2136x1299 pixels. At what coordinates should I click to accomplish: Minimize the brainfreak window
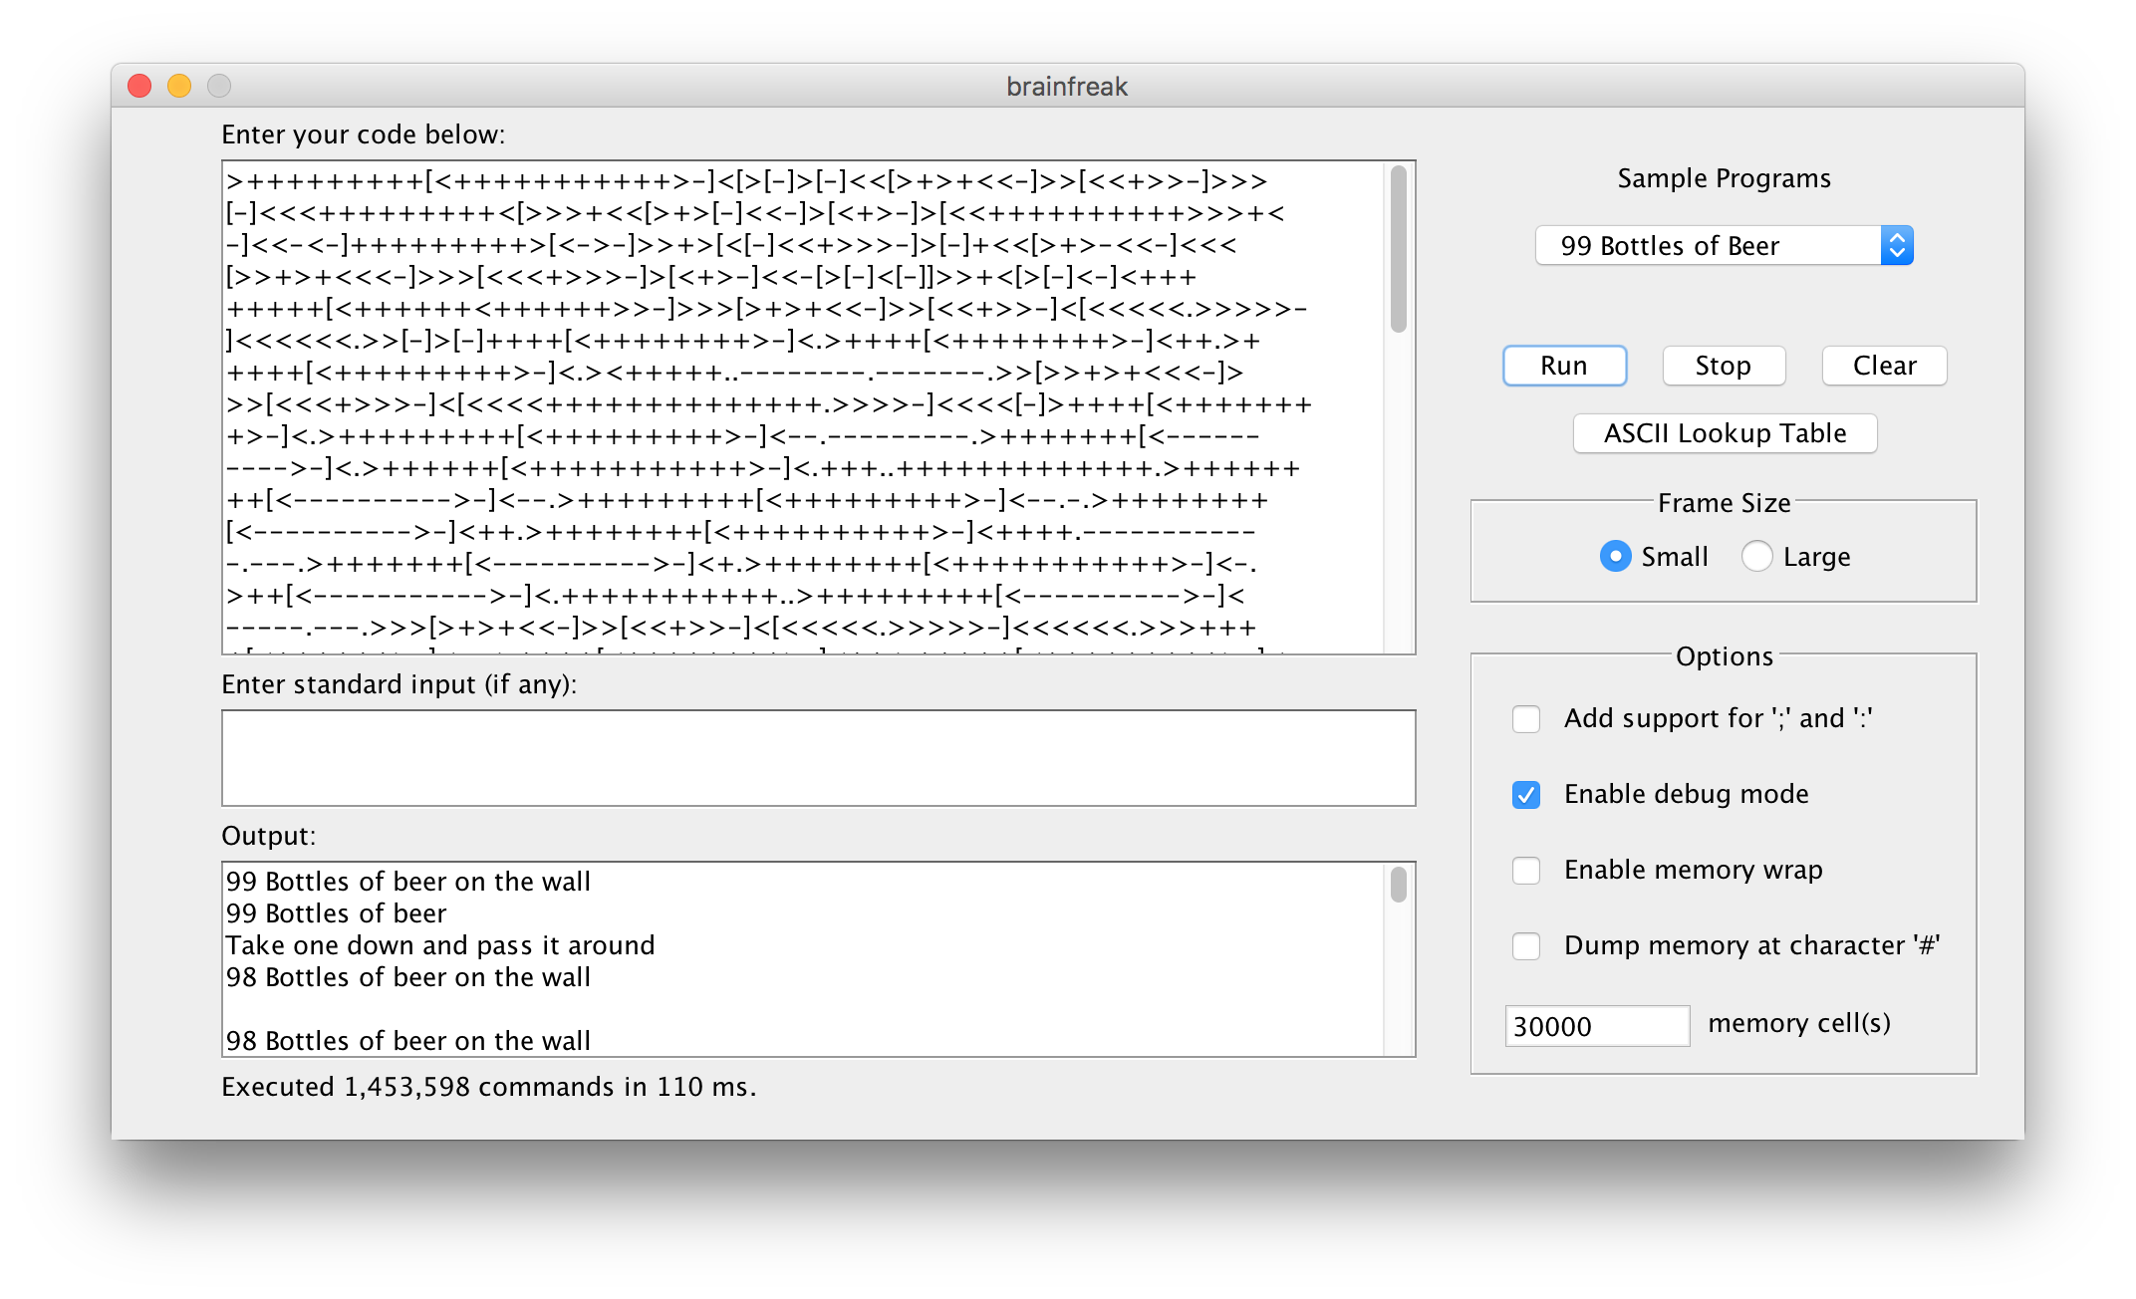click(179, 86)
